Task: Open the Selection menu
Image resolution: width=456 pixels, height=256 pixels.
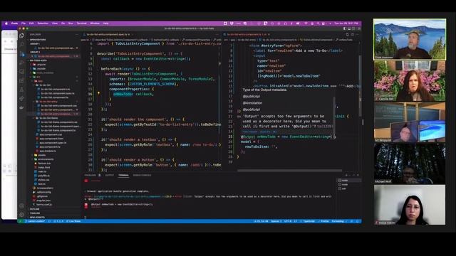Action: pyautogui.click(x=43, y=23)
